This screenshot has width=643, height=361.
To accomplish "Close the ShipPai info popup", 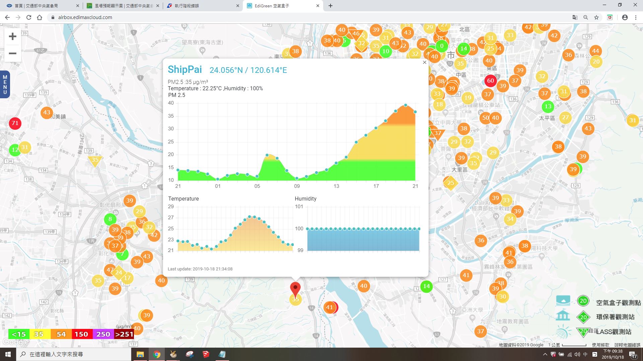I will point(424,62).
